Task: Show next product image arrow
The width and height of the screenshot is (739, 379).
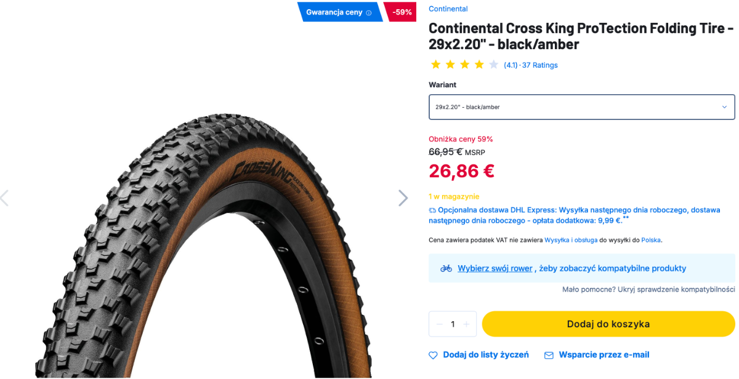Action: click(403, 197)
